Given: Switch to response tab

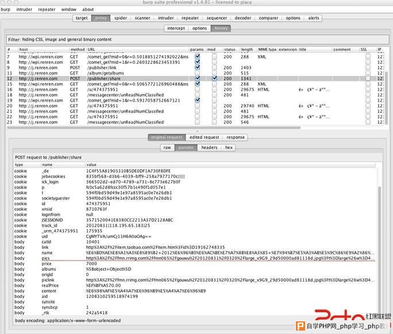Looking at the screenshot, I should click(x=236, y=138).
